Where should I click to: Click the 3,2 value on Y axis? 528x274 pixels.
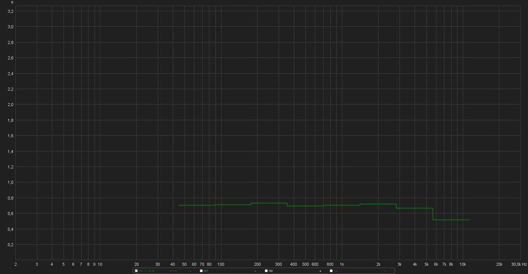click(x=11, y=11)
